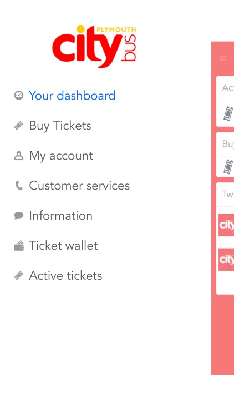Show Active tickets from side menu
The width and height of the screenshot is (234, 417).
coord(65,276)
